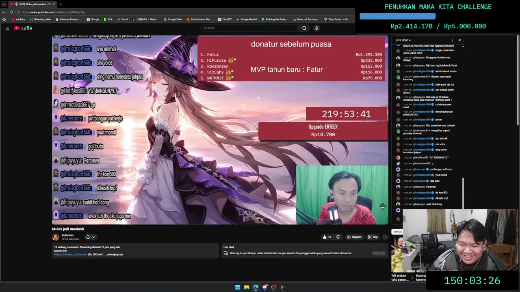The height and width of the screenshot is (292, 520).
Task: Open Halaman Kreator bookmark
Action: point(68,19)
